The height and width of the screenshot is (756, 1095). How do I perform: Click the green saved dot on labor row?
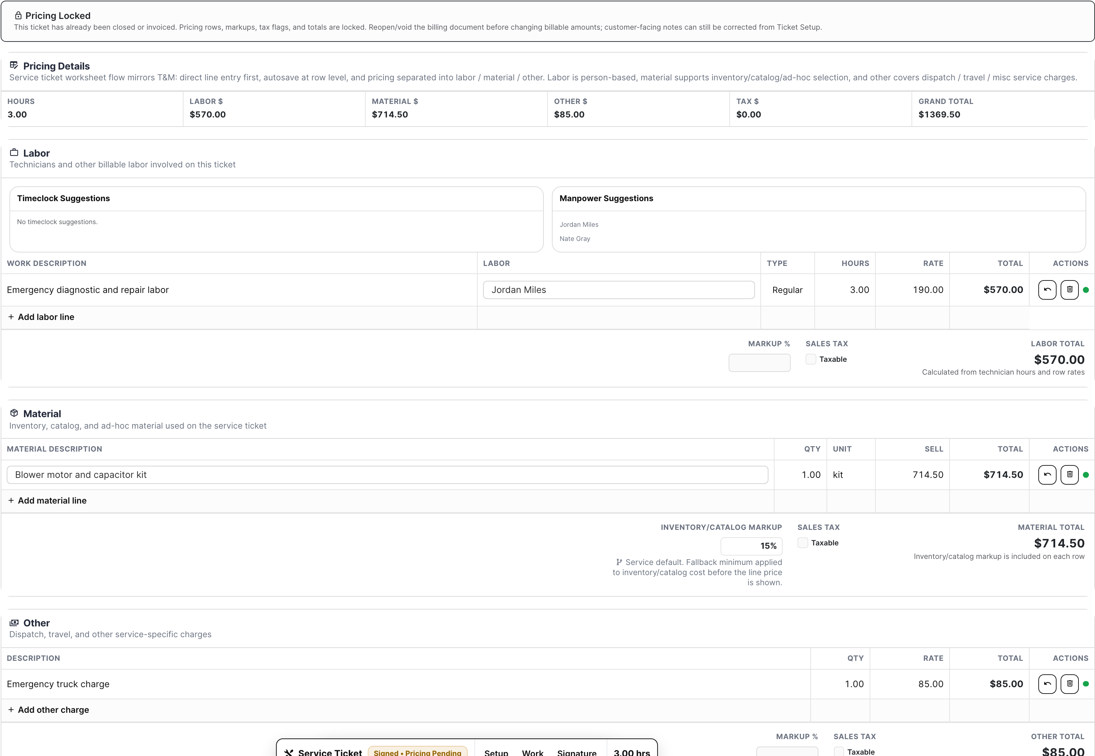click(x=1086, y=290)
